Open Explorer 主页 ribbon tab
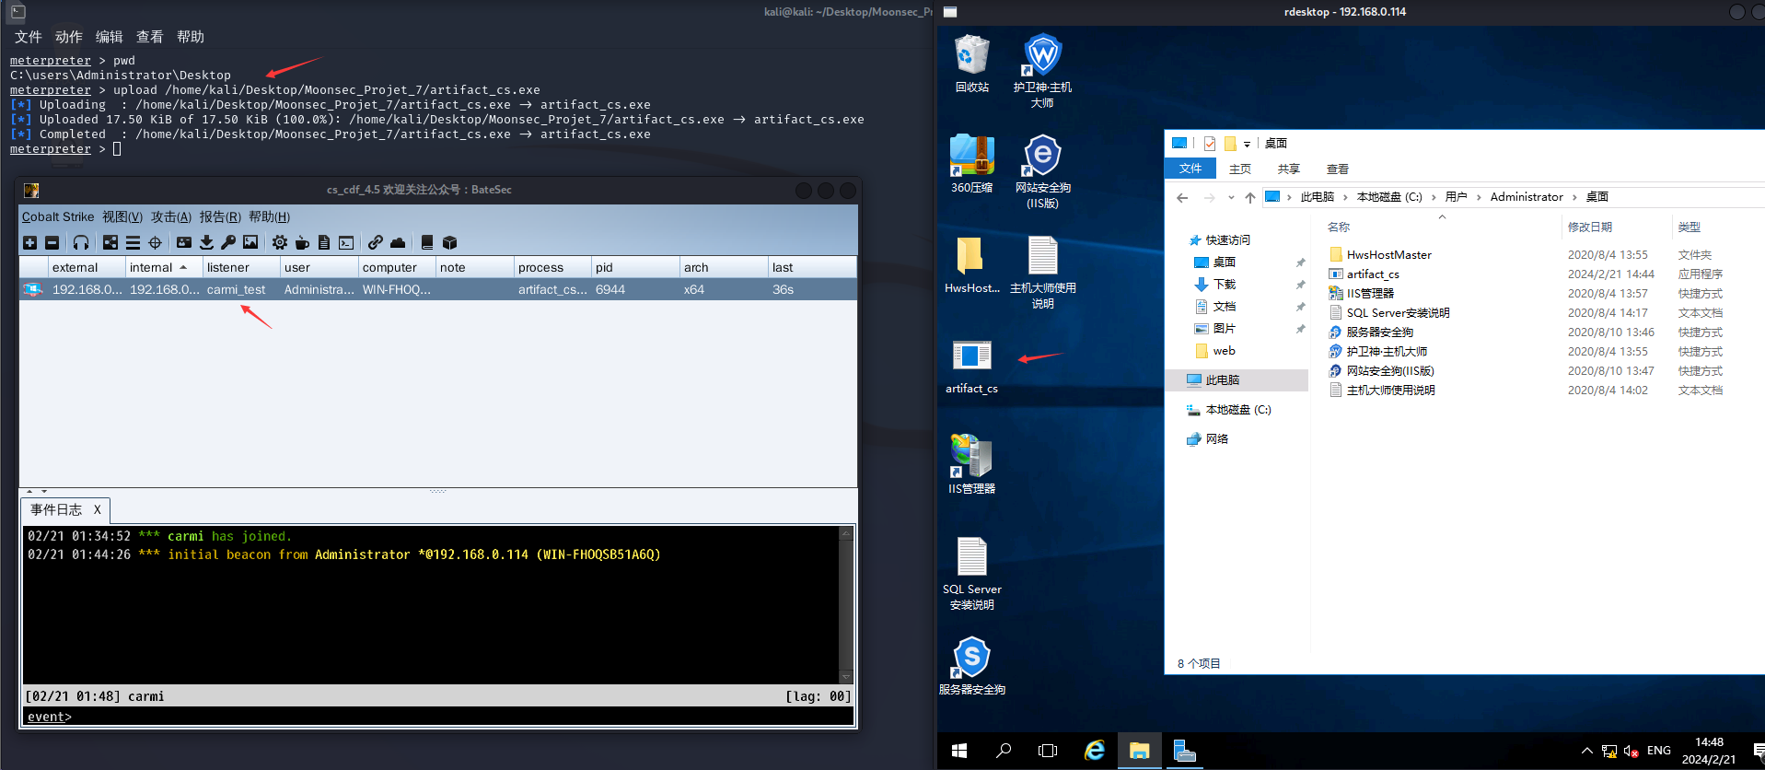The width and height of the screenshot is (1765, 770). pyautogui.click(x=1240, y=169)
